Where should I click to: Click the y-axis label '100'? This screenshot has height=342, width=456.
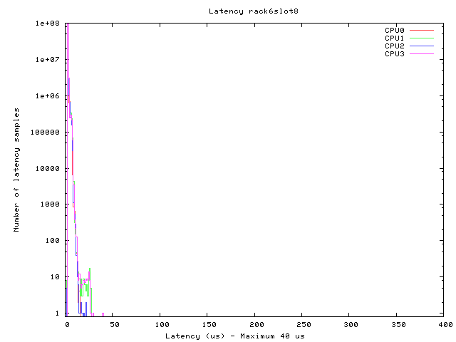(52, 241)
